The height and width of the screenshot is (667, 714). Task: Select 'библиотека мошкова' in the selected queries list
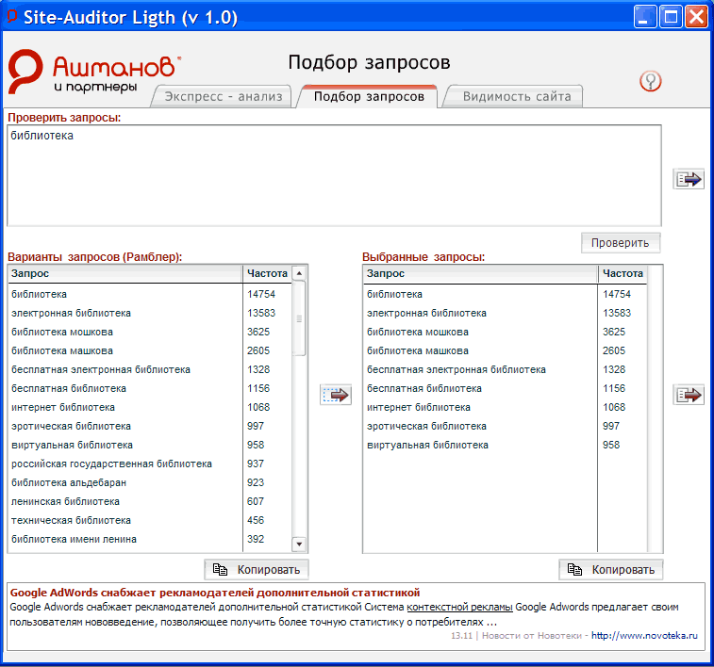click(x=505, y=332)
